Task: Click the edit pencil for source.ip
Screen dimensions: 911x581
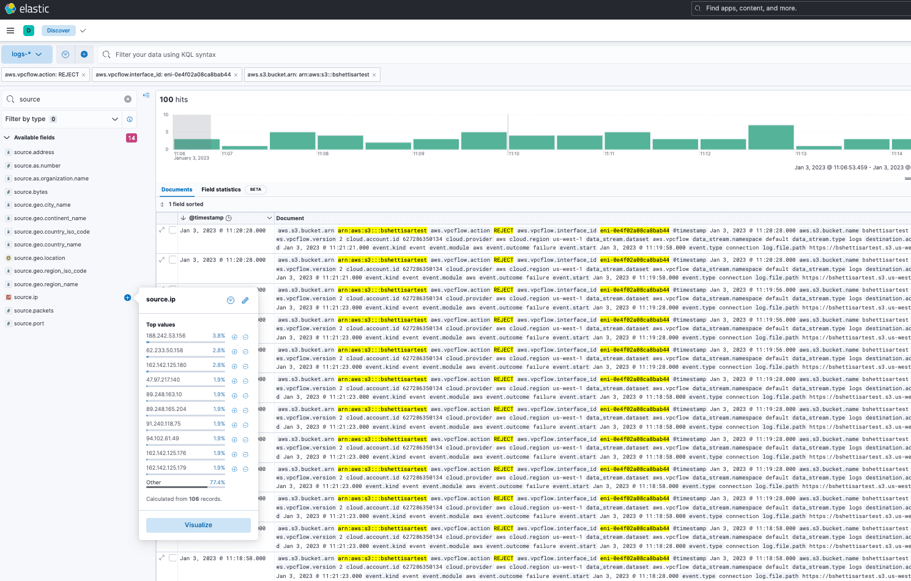Action: coord(245,300)
